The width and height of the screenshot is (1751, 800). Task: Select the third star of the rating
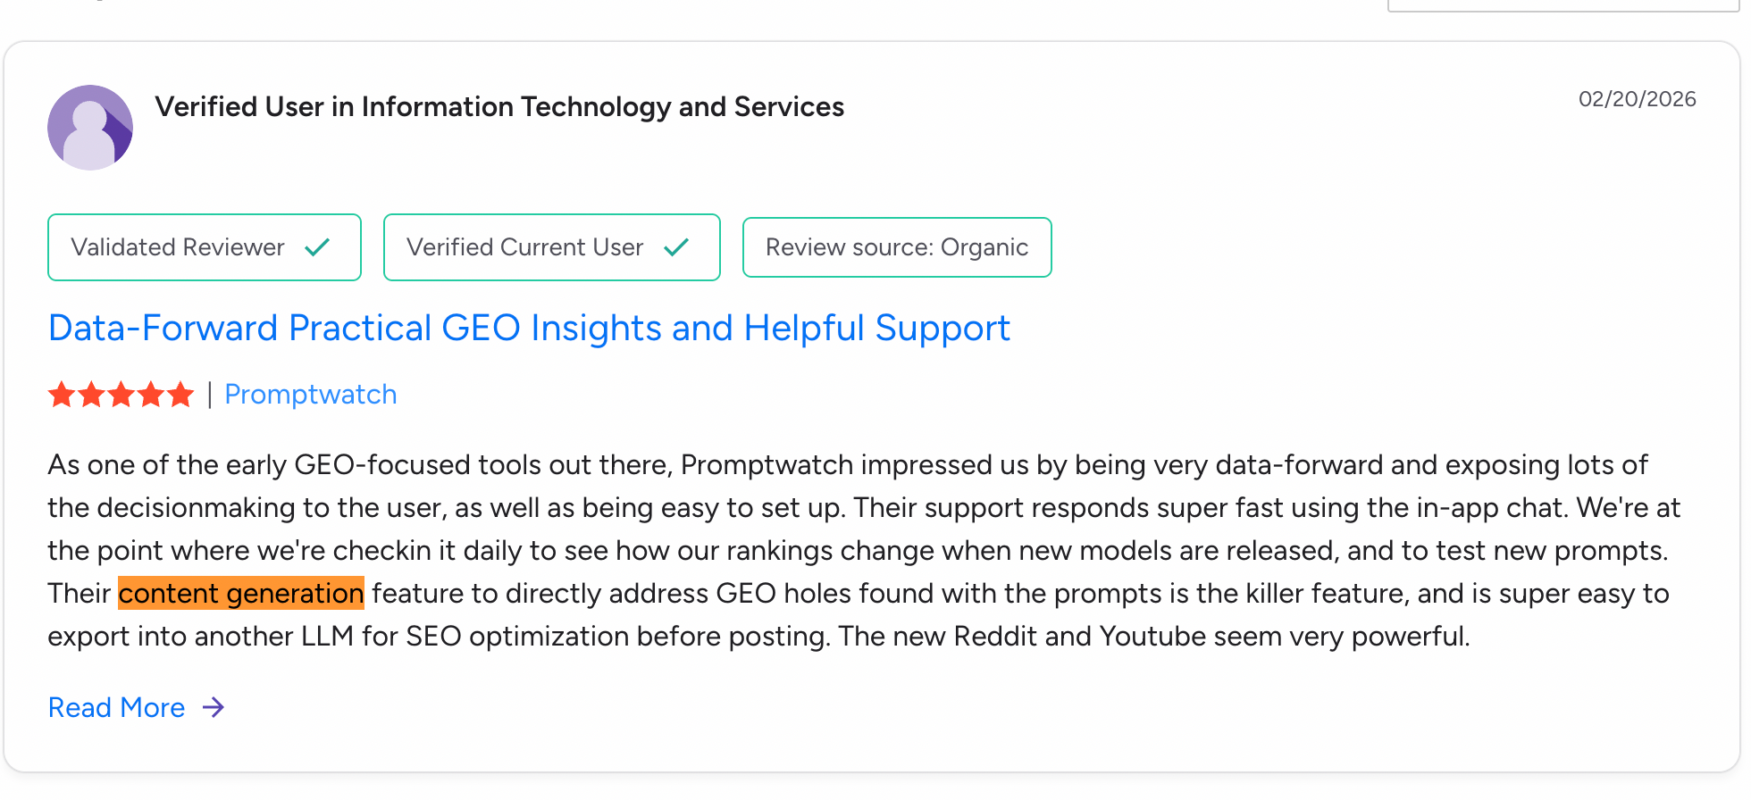coord(121,393)
